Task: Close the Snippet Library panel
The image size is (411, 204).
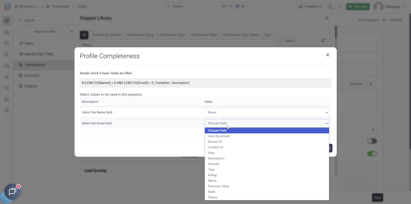Action: (x=327, y=18)
